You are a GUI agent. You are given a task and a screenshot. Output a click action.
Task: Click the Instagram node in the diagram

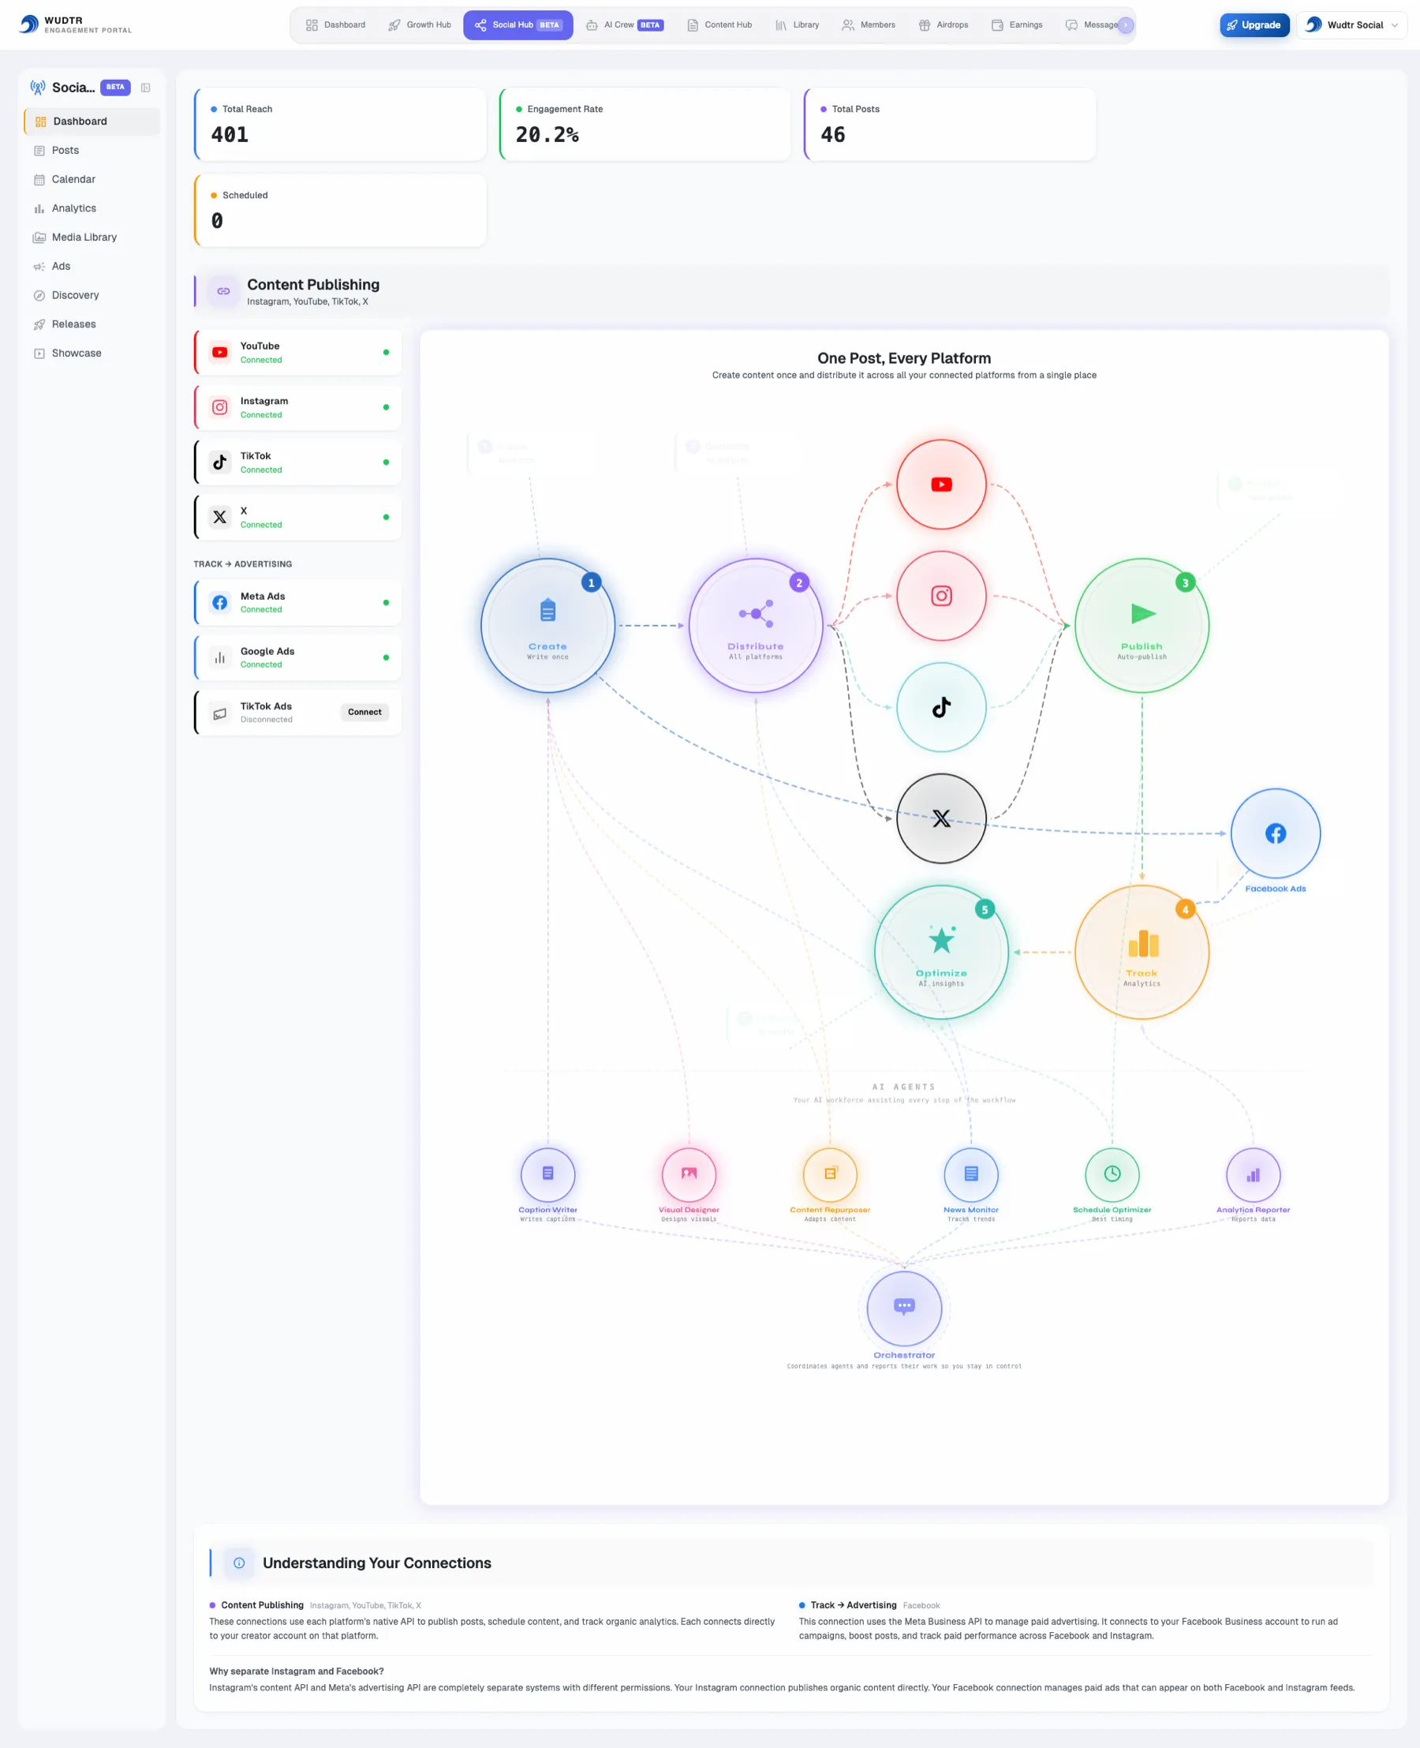[941, 596]
